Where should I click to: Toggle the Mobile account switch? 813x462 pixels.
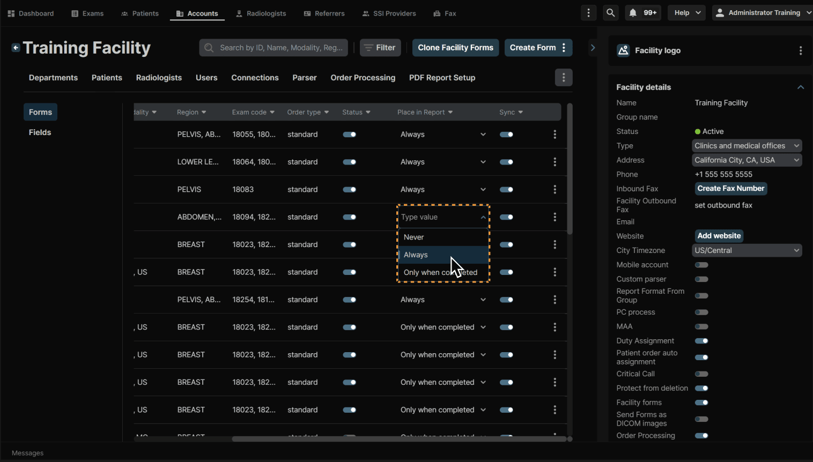point(701,265)
